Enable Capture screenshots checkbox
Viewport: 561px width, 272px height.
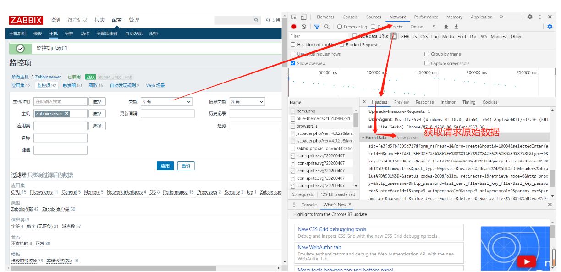tap(427, 63)
